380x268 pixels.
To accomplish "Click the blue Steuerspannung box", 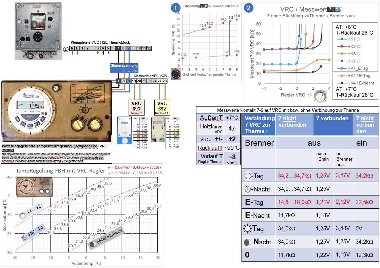I will point(124,68).
